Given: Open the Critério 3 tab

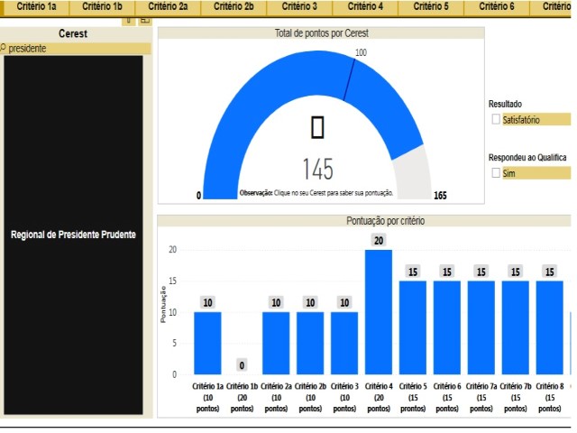Looking at the screenshot, I should pos(300,6).
